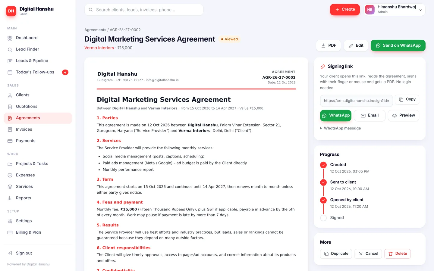Click the 'Date: 12 Oct 2026' text
434x271 pixels.
click(x=281, y=83)
